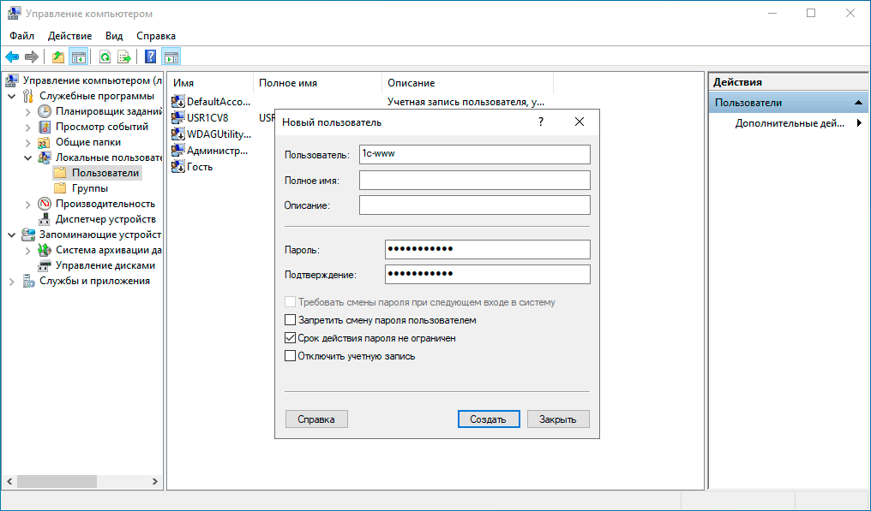Open the Файл menu

tap(21, 35)
